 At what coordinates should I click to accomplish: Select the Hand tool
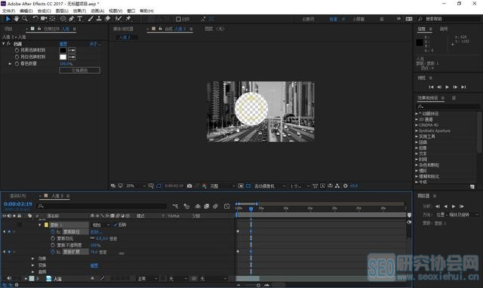pos(16,19)
